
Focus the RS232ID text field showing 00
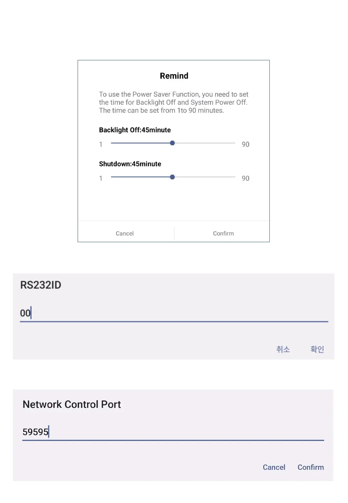174,313
